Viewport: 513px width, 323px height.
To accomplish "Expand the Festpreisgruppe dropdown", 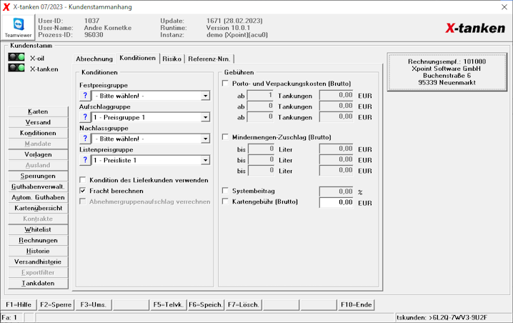I will pos(205,96).
